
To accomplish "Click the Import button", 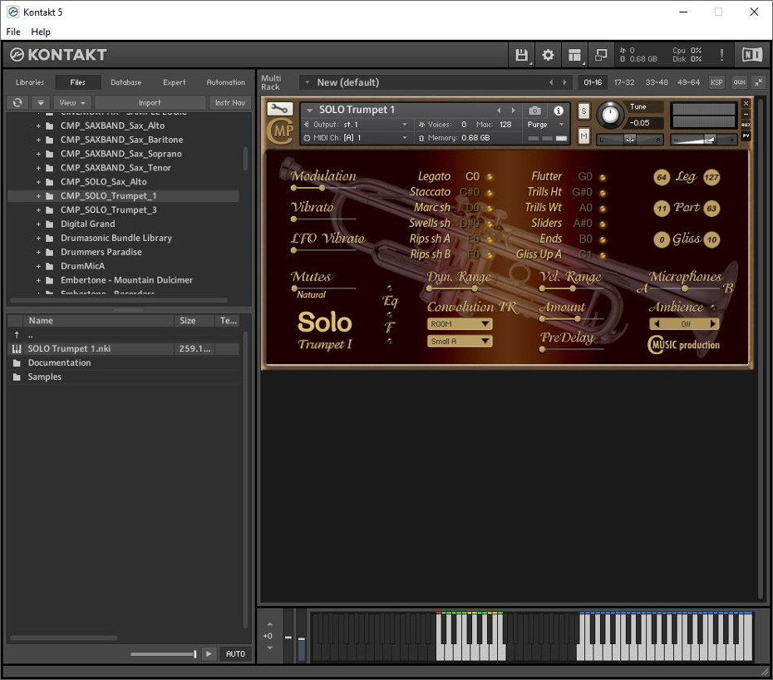I will [x=150, y=102].
